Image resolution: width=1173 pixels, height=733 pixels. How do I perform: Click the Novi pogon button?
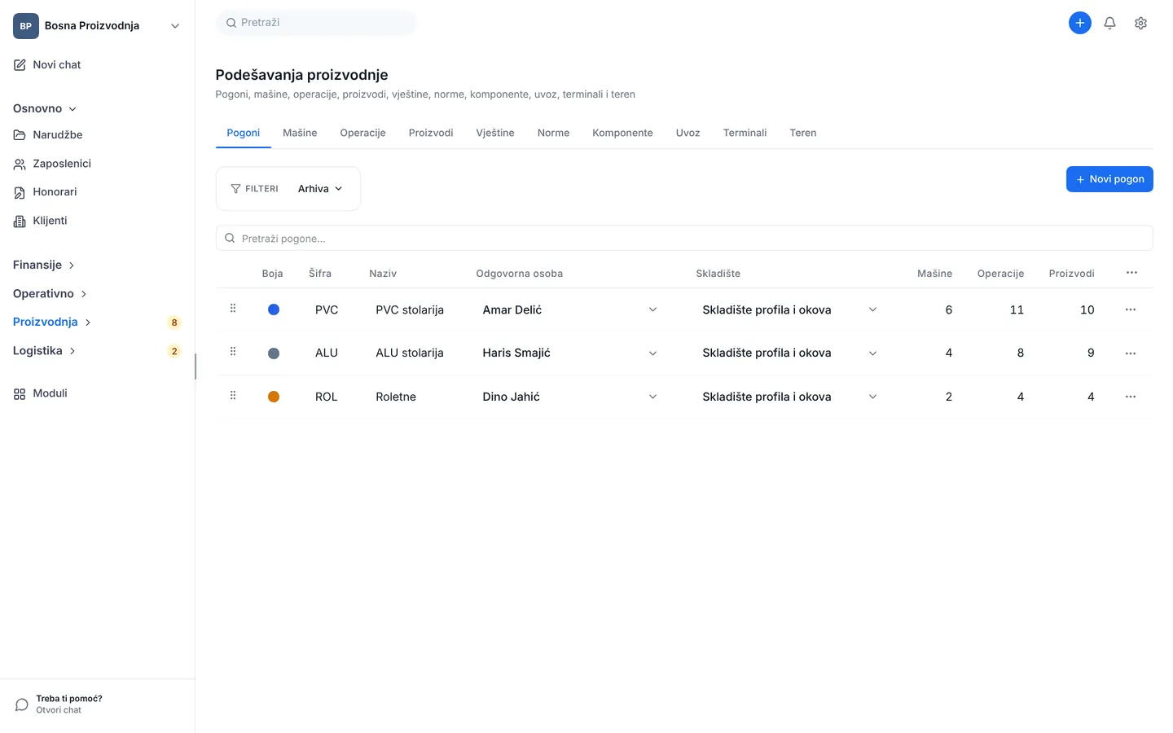[x=1109, y=179]
